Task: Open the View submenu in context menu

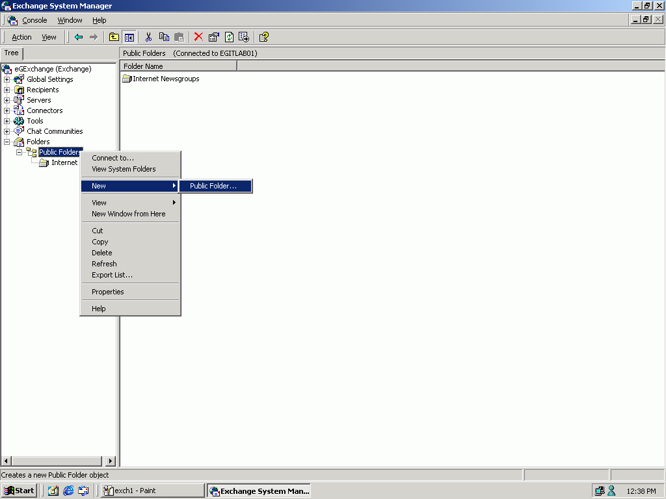Action: click(130, 203)
